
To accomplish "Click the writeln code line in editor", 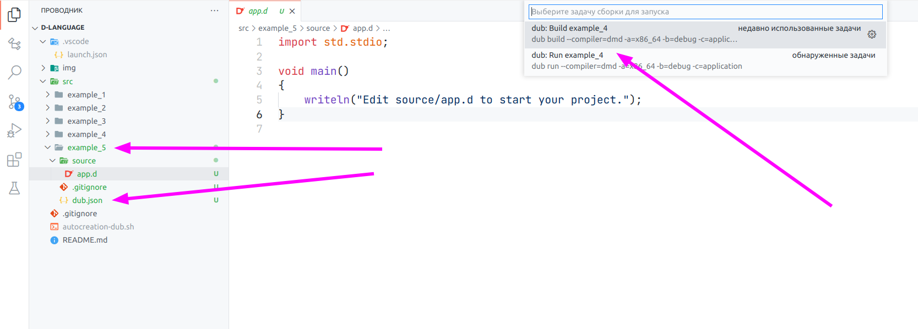I will point(472,100).
